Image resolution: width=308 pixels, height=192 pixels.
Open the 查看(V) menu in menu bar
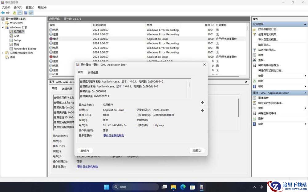(30, 7)
